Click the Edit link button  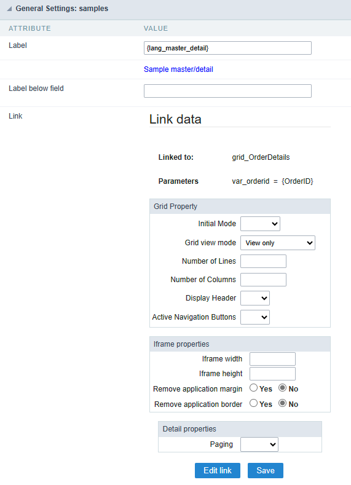pyautogui.click(x=218, y=470)
